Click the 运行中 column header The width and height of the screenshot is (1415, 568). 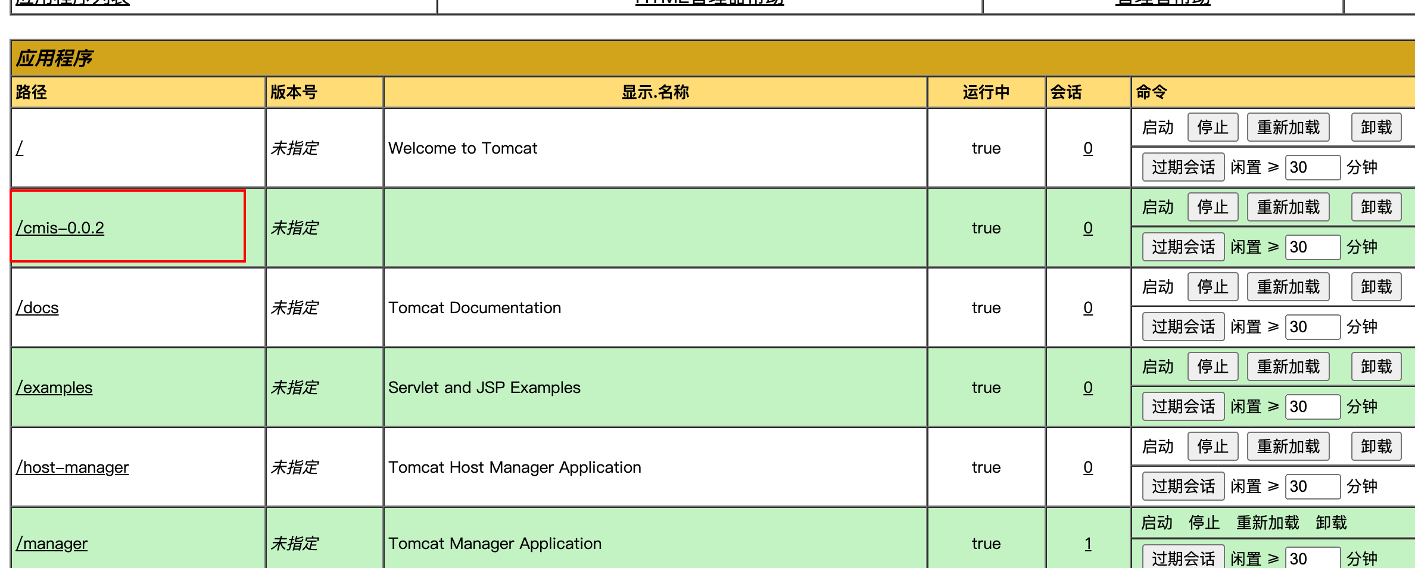click(x=986, y=92)
